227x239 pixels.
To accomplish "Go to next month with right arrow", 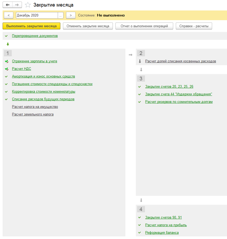I will (71, 15).
